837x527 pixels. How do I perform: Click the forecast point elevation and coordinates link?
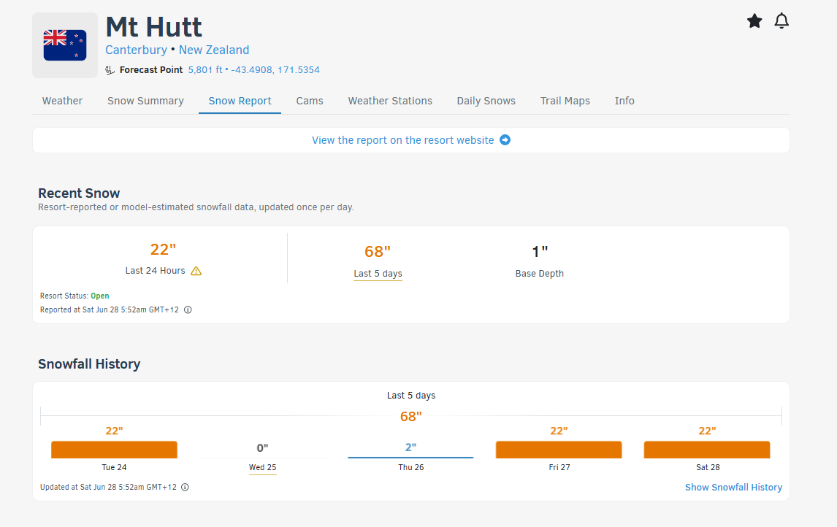click(254, 70)
